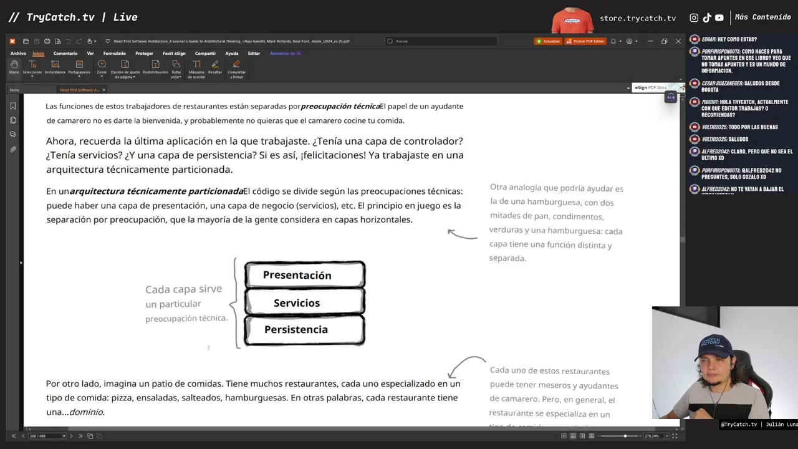Viewport: 798px width, 449px height.
Task: Open the Compartir tab
Action: (205, 54)
